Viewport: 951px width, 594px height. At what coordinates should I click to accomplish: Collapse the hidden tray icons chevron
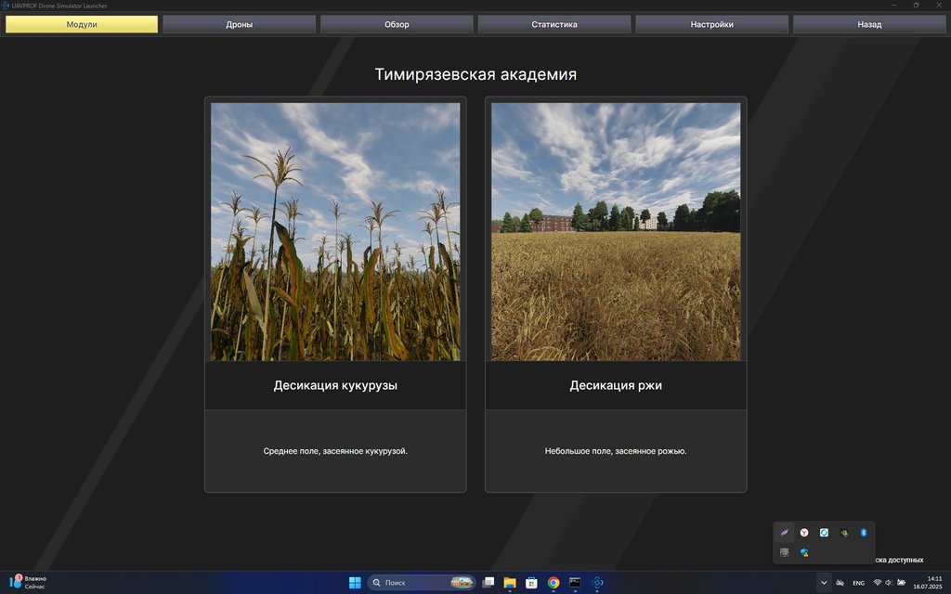pos(824,583)
